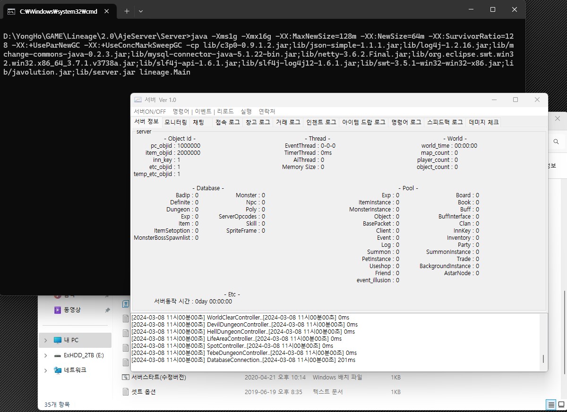This screenshot has width=567, height=412.
Task: Open the 연락처 menu
Action: click(267, 111)
